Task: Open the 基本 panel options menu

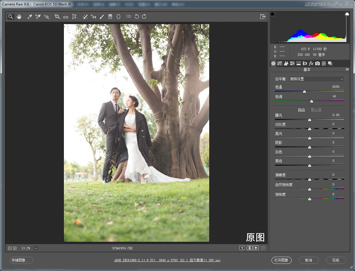Action: point(347,69)
